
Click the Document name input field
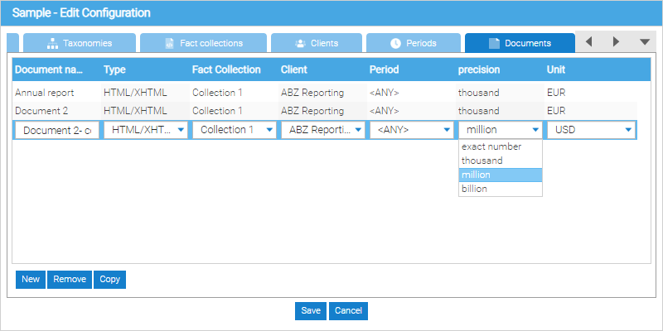pyautogui.click(x=57, y=130)
